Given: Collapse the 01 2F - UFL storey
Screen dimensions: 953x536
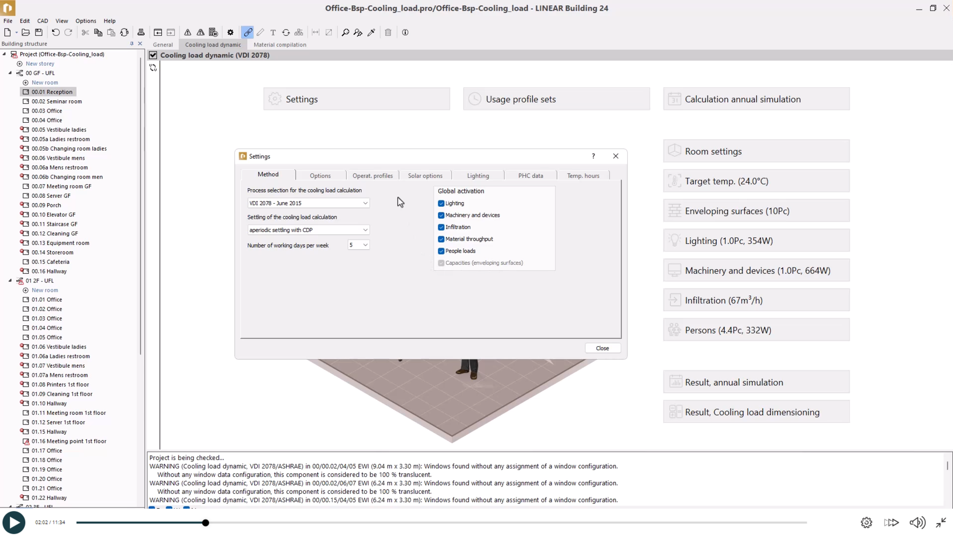Looking at the screenshot, I should pyautogui.click(x=10, y=281).
